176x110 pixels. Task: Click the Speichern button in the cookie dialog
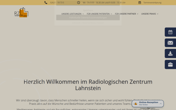coord(88,10)
